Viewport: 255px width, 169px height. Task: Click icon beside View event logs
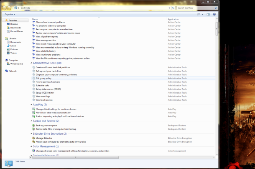tap(34, 96)
